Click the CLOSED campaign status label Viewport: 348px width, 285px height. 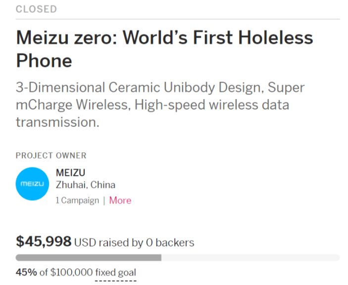point(36,9)
